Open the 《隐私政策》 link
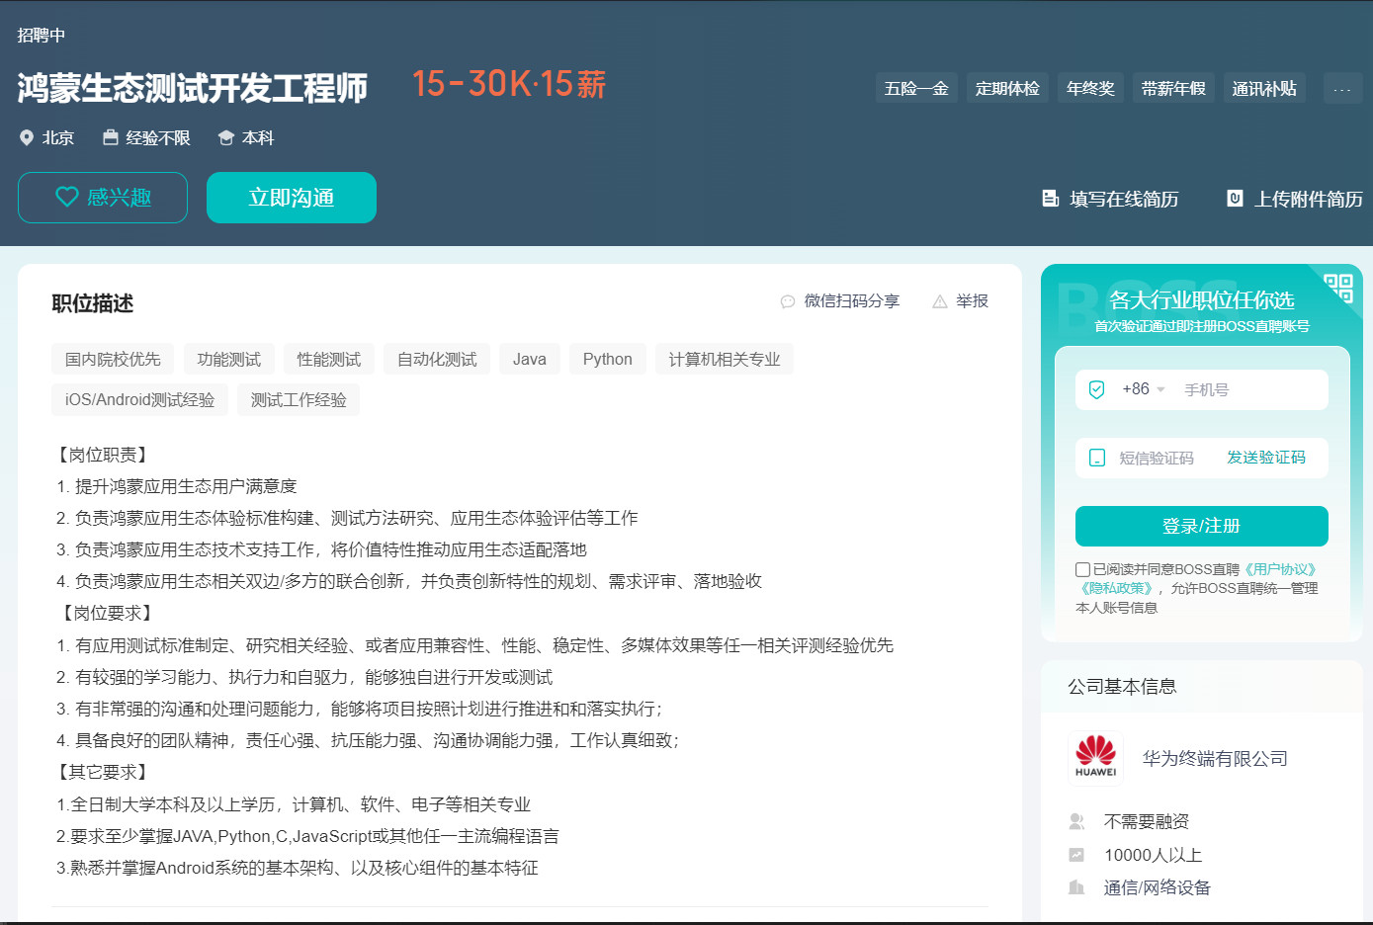1373x925 pixels. [1116, 588]
